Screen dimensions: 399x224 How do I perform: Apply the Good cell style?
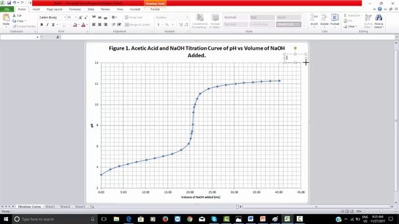click(x=289, y=17)
